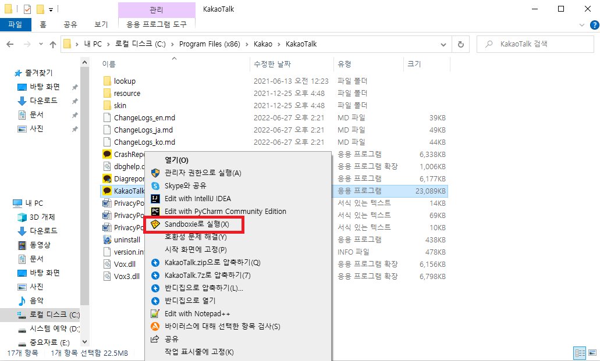Open quick access toolbar customize dropdown
This screenshot has height=361, width=600.
coord(51,9)
